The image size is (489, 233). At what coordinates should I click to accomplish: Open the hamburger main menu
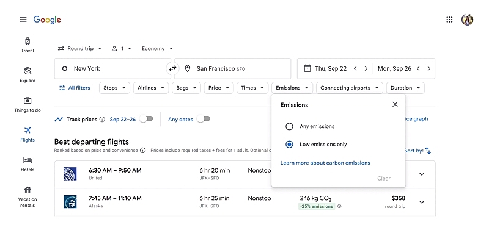click(x=23, y=20)
